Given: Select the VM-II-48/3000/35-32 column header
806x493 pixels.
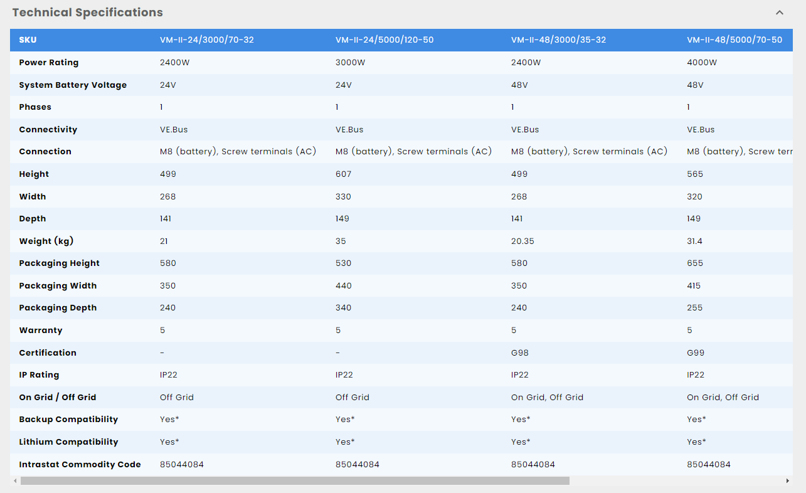Looking at the screenshot, I should (558, 40).
